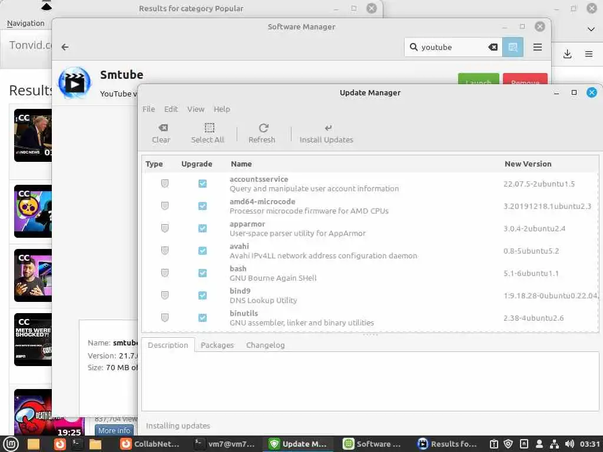
Task: Open the volume control in system tray
Action: click(x=569, y=444)
